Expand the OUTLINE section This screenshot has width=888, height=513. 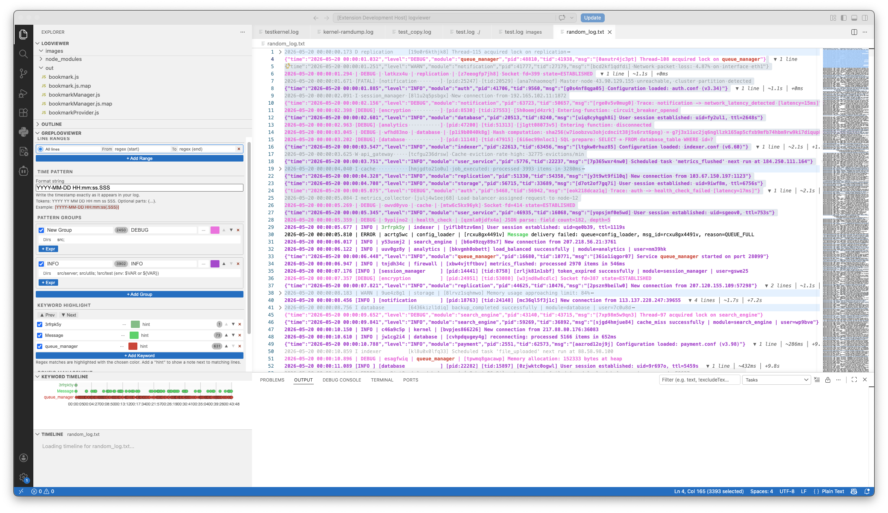tap(51, 124)
